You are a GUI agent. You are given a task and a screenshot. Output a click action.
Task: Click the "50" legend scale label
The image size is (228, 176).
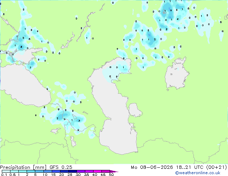pyautogui.click(x=111, y=175)
